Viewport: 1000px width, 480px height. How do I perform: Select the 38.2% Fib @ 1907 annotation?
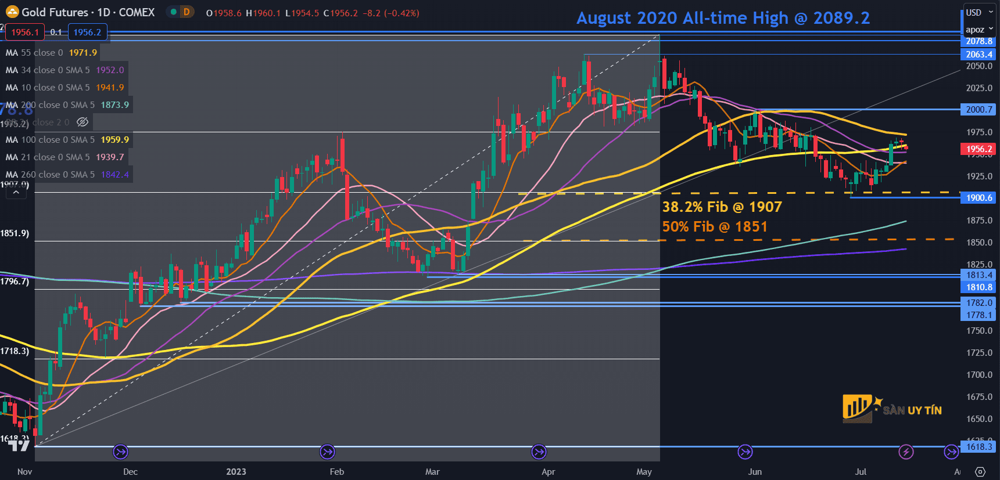coord(722,207)
